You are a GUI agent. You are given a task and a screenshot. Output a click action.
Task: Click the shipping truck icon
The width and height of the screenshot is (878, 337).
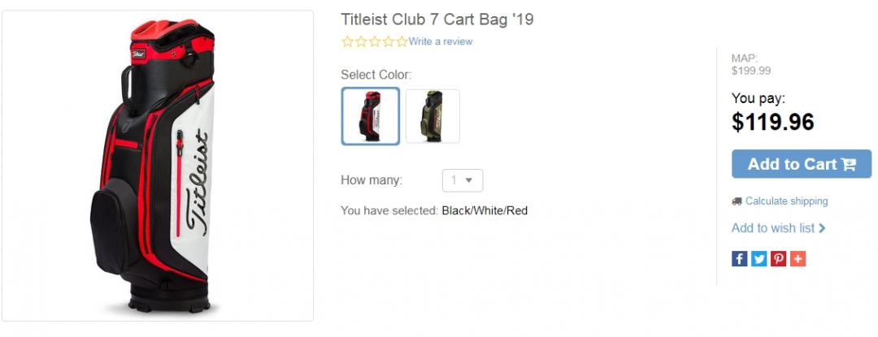click(737, 201)
